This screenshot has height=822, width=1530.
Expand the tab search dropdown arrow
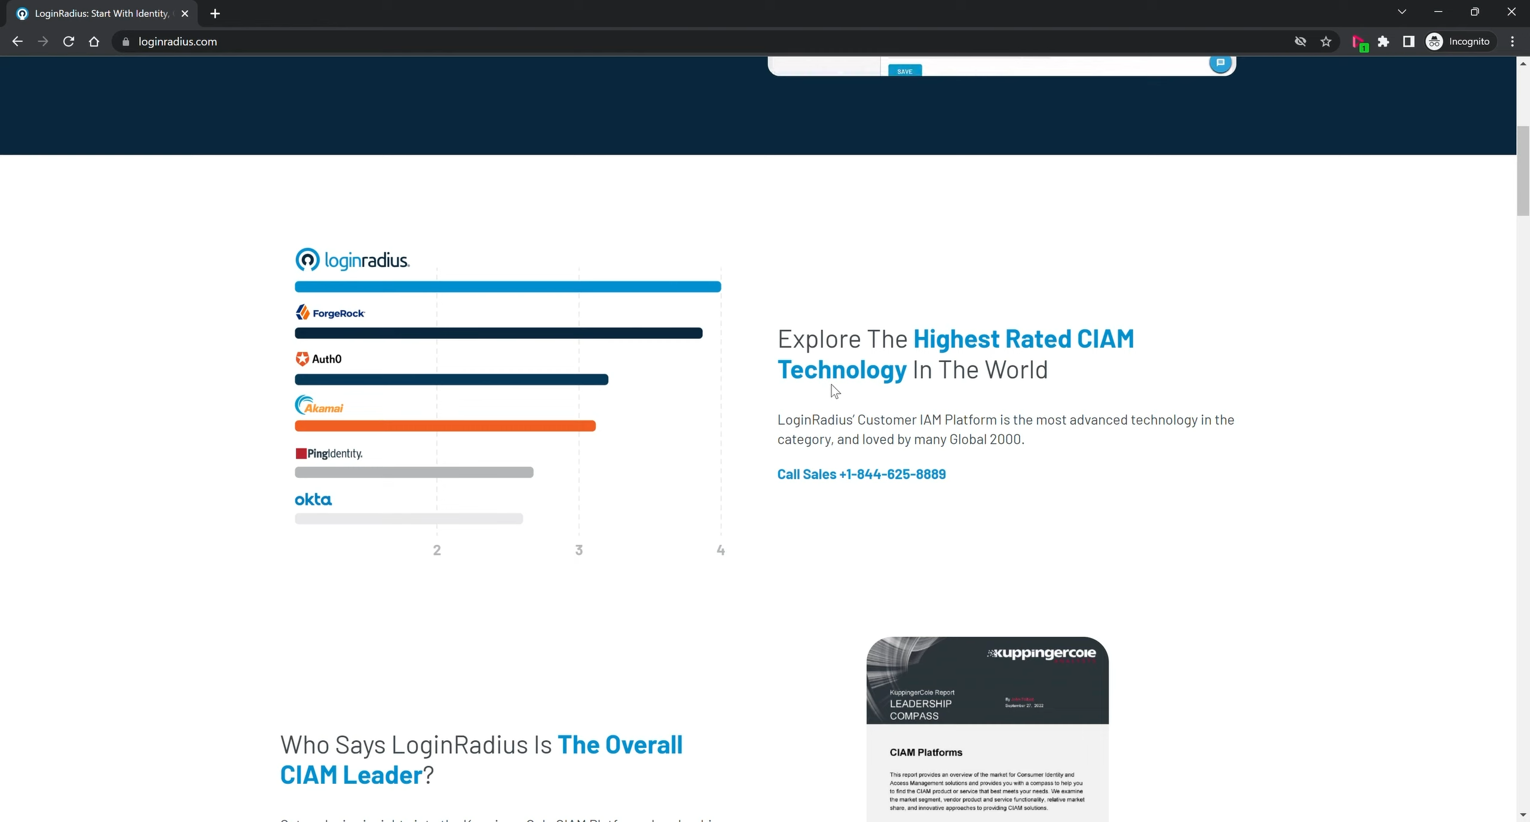coord(1402,12)
